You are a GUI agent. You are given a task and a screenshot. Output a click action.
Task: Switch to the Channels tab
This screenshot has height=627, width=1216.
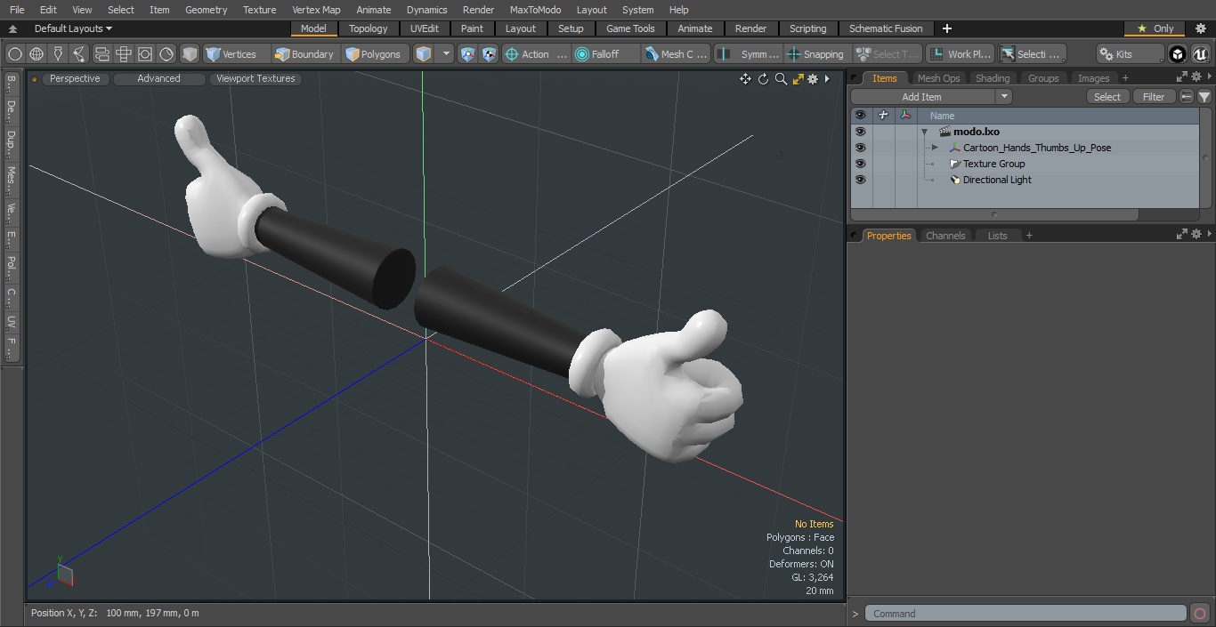tap(945, 236)
